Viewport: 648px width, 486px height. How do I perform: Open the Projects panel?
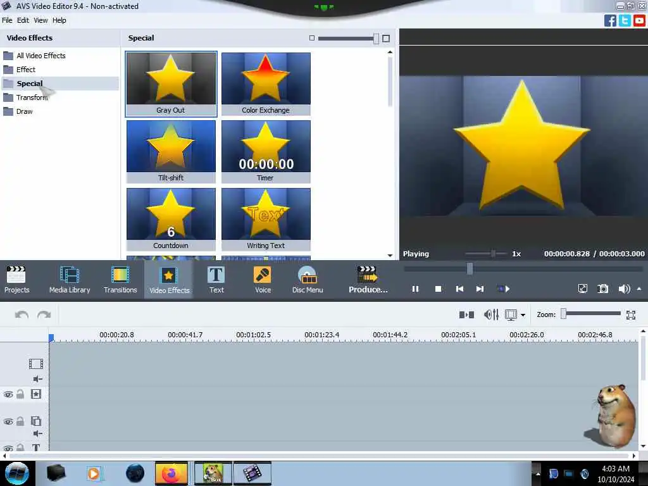(x=16, y=279)
